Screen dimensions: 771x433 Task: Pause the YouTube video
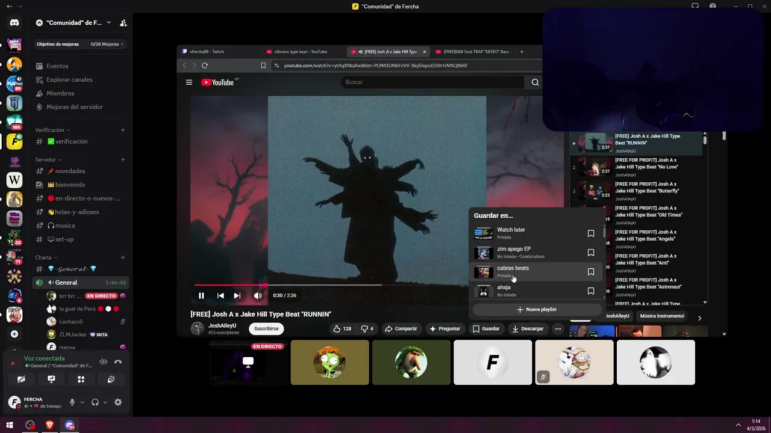click(201, 295)
